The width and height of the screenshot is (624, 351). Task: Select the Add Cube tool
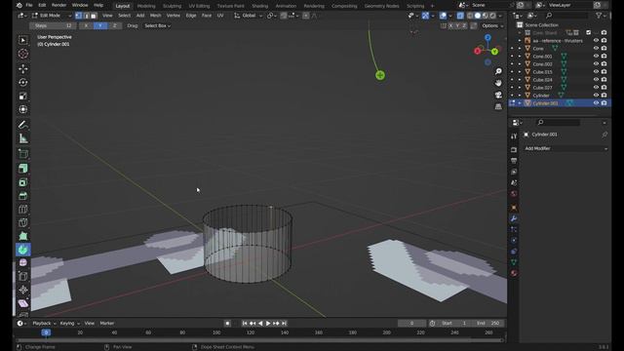[x=23, y=154]
